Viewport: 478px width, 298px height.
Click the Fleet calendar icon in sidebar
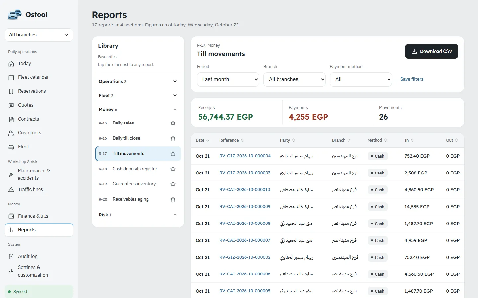(x=11, y=77)
